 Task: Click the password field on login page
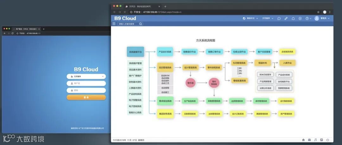[x=86, y=90]
